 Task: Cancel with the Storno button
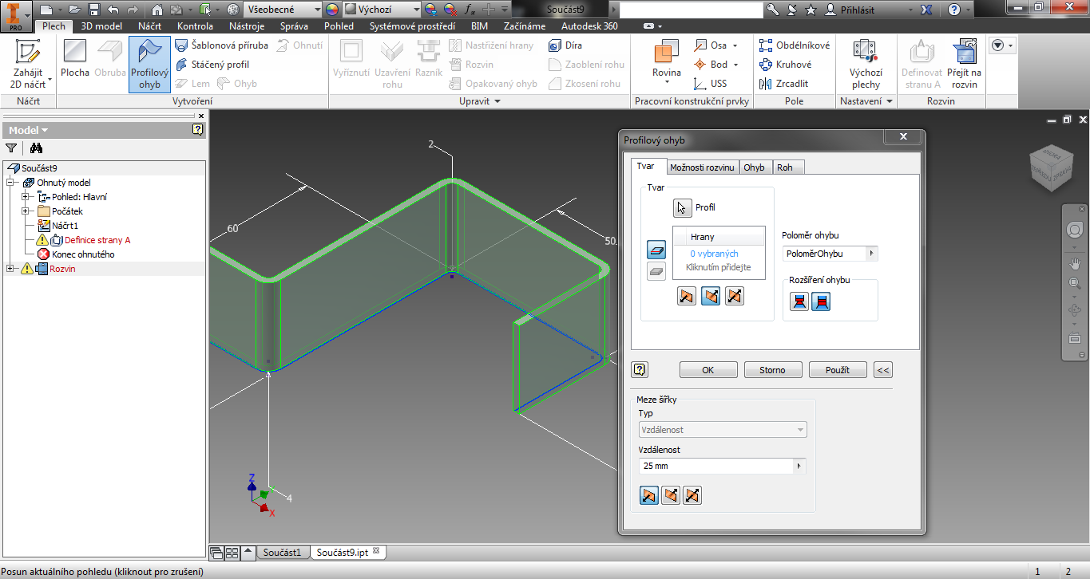pyautogui.click(x=772, y=370)
